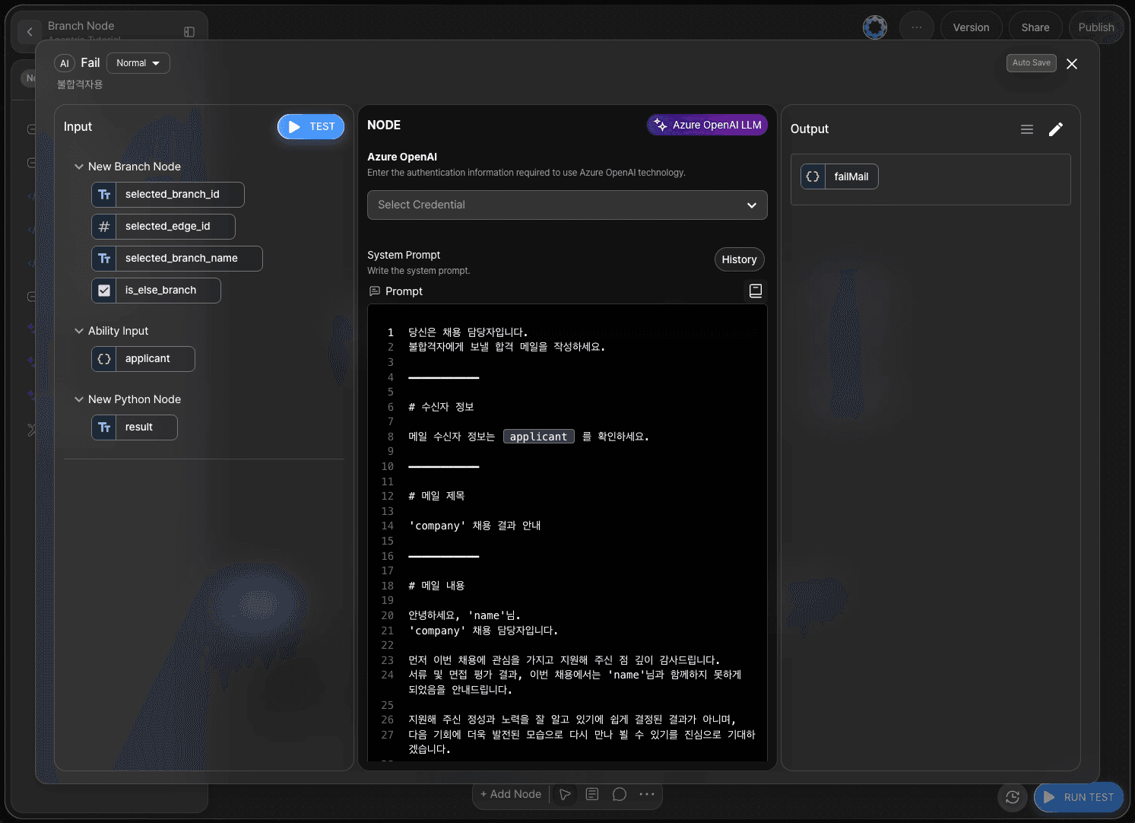Select the result variable
This screenshot has width=1135, height=823.
pos(135,427)
